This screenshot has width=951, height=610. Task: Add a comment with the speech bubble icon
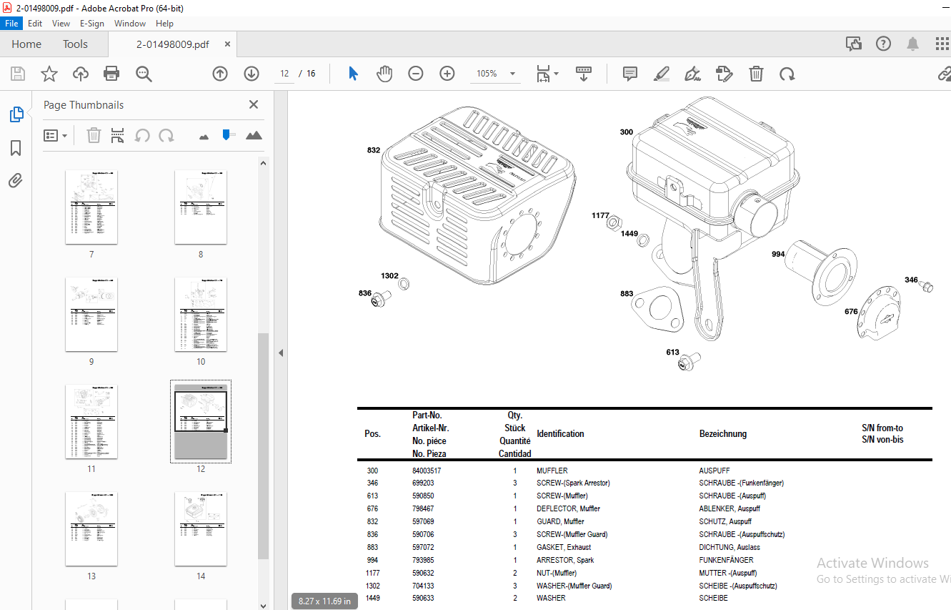(629, 74)
